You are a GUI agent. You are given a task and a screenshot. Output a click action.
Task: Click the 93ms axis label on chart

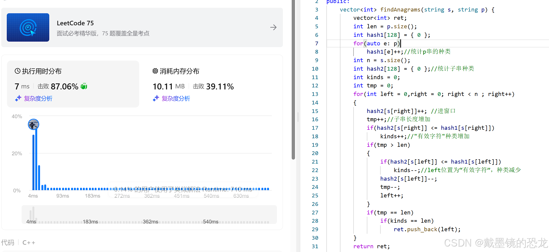(63, 196)
